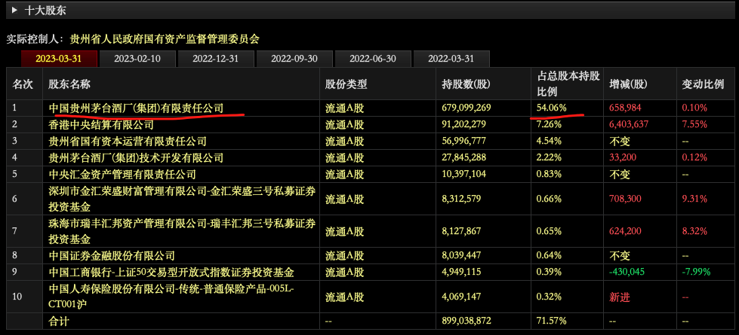Click the 新进 new entry marker
This screenshot has height=335, width=739.
click(620, 297)
